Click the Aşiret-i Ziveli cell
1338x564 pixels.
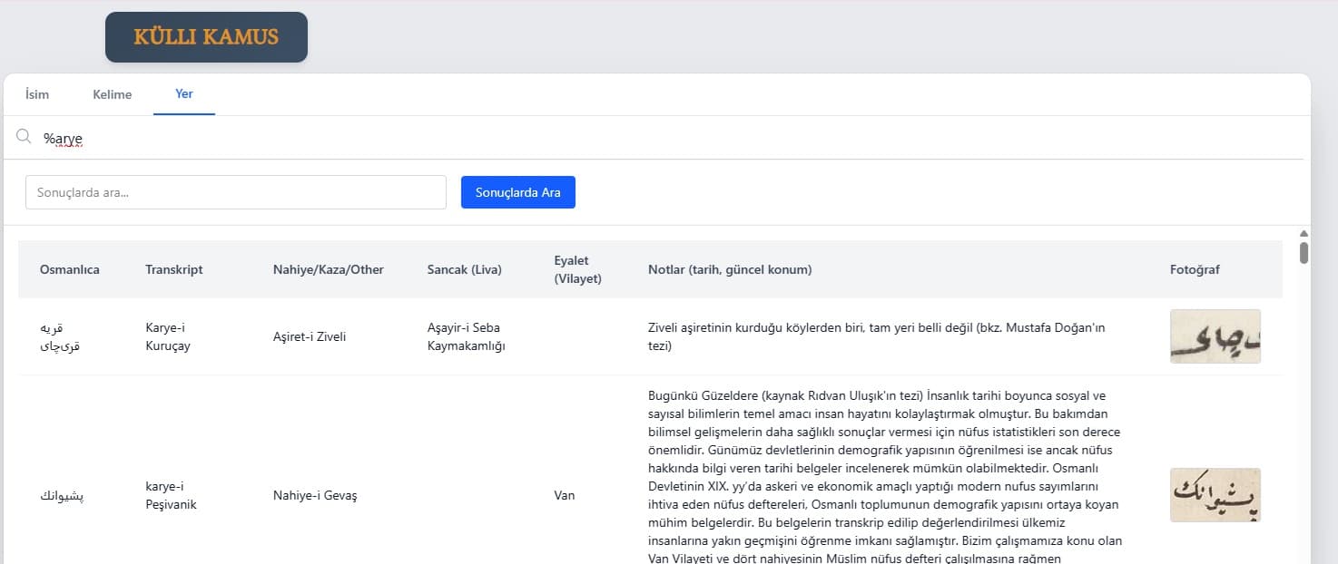[310, 336]
